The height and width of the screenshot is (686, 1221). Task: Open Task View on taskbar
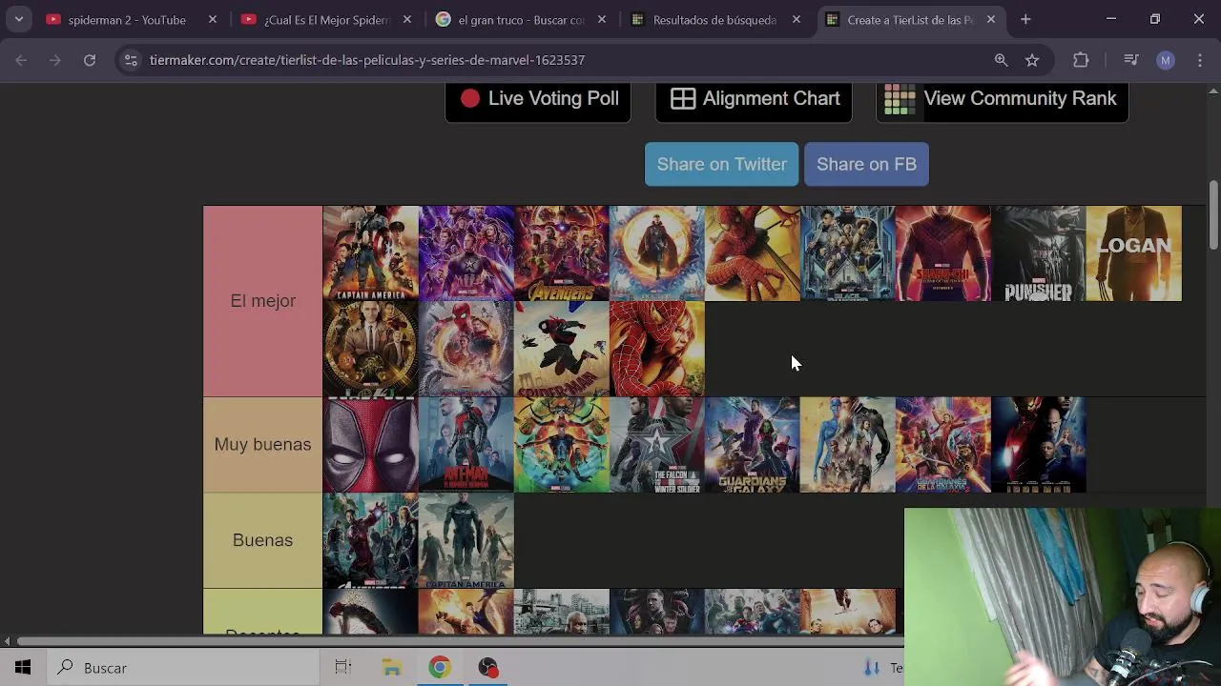[x=343, y=668]
